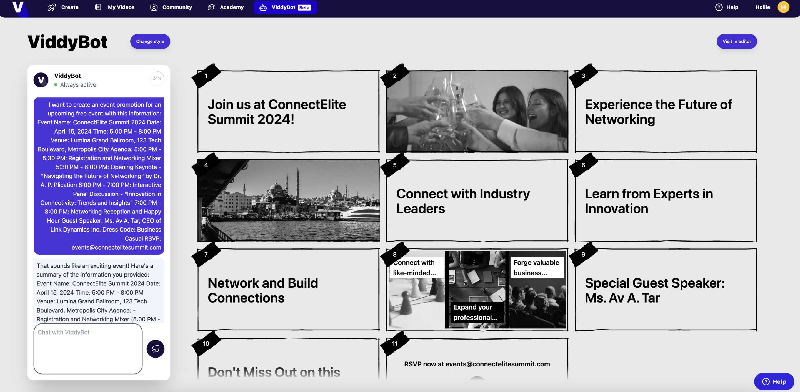Select scene 5 Connect with Industry Leaders
This screenshot has width=800, height=392.
(477, 200)
